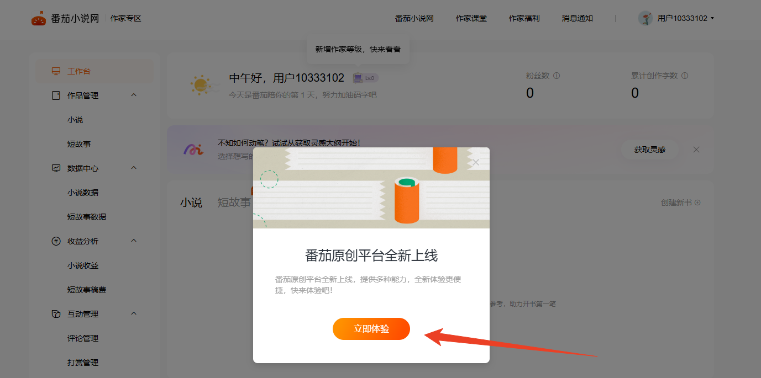Close the 番茄原创平台 popup dialog

tap(476, 162)
